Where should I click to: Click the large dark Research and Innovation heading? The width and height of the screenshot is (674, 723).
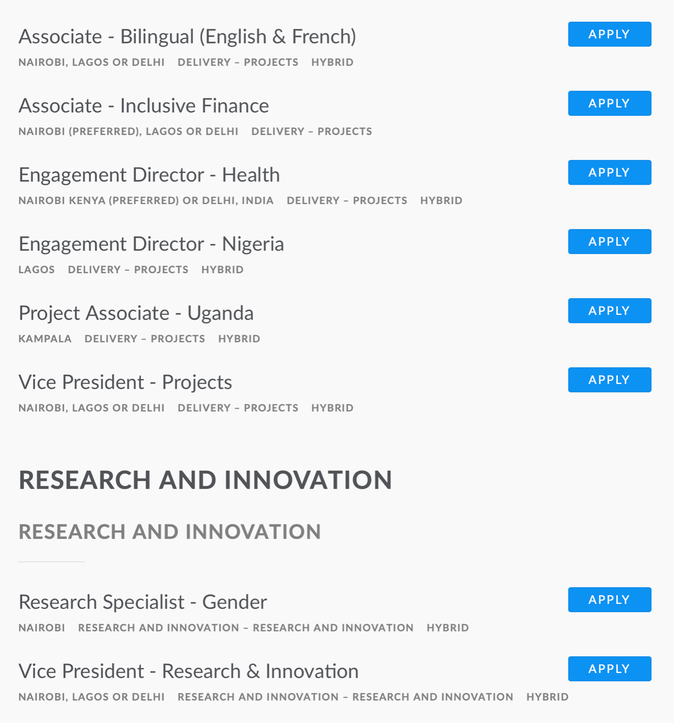(205, 480)
